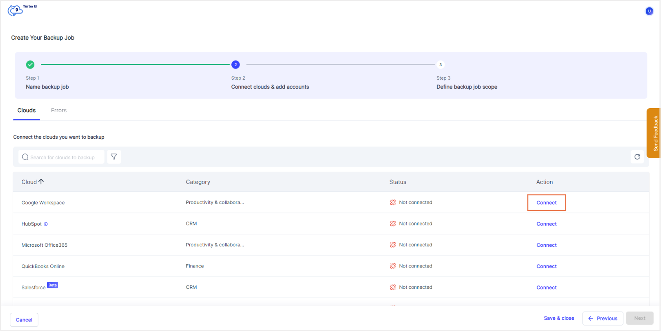Screen dimensions: 661x331
Task: Open the Send Feedback side tab
Action: (x=653, y=133)
